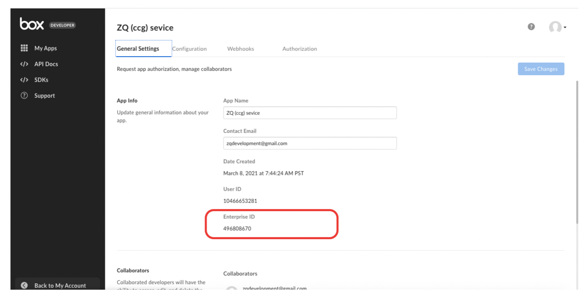Viewport: 588px width, 297px height.
Task: Click the page title ZQ (ccg) sevice
Action: click(145, 28)
